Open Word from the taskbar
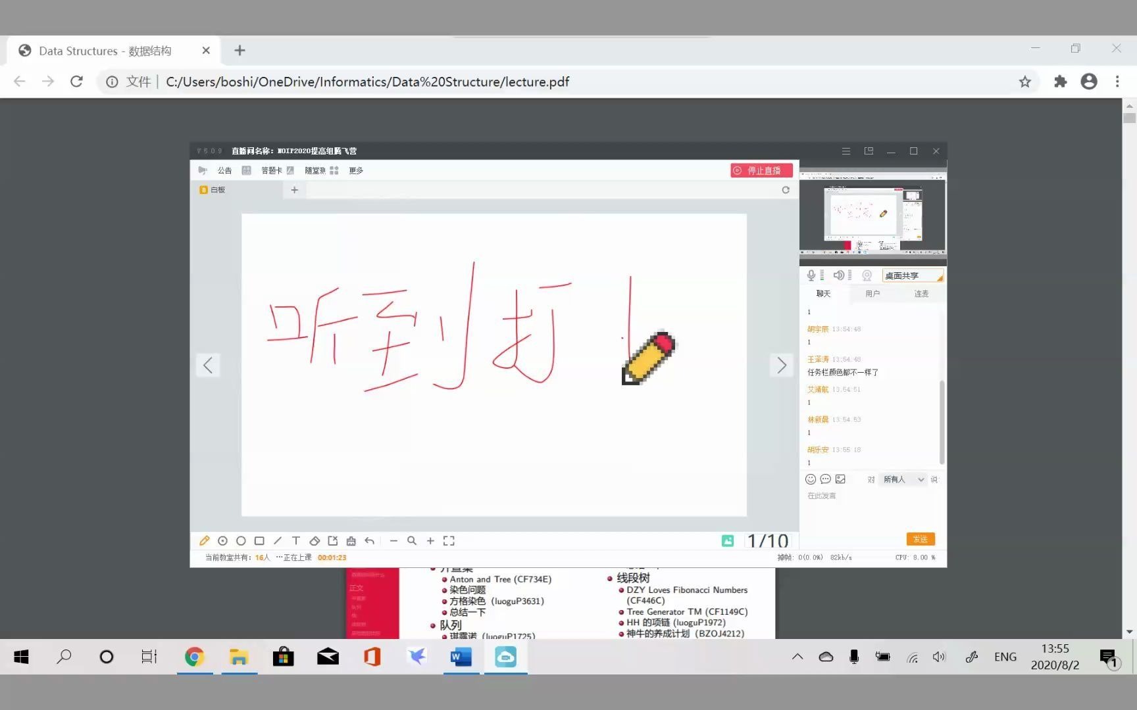1137x710 pixels. click(x=461, y=657)
